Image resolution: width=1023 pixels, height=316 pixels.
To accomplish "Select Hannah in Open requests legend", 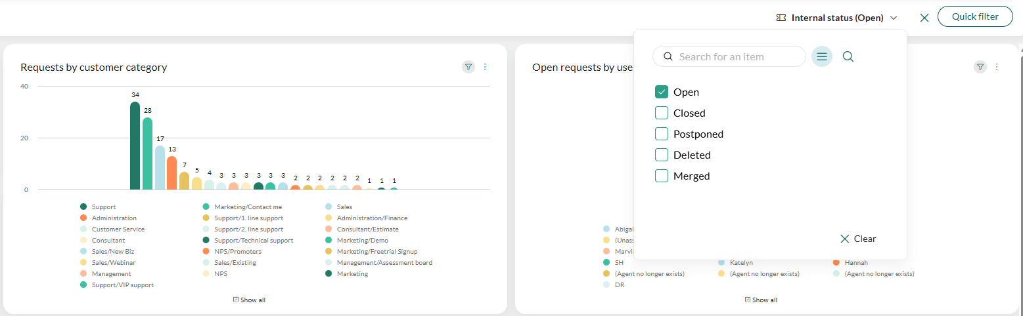I will [x=850, y=263].
